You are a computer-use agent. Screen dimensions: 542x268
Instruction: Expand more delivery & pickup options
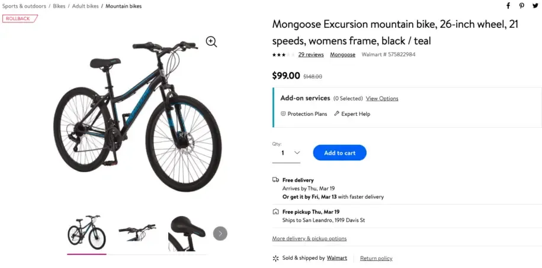pyautogui.click(x=309, y=238)
